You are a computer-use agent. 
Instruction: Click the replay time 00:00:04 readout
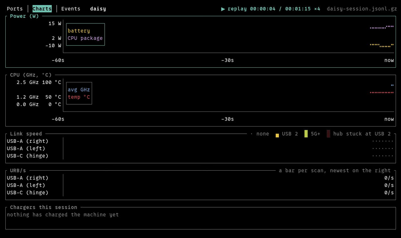click(263, 9)
